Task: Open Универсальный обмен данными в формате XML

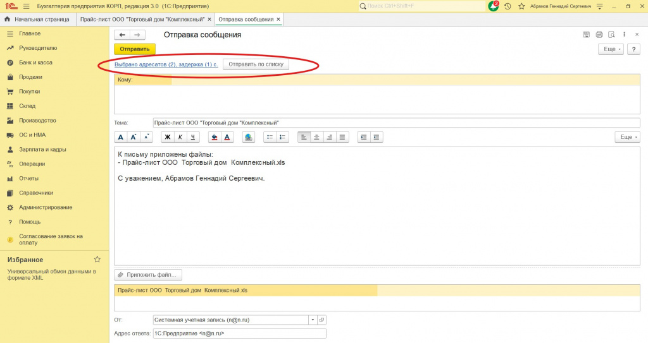Action: [x=52, y=275]
